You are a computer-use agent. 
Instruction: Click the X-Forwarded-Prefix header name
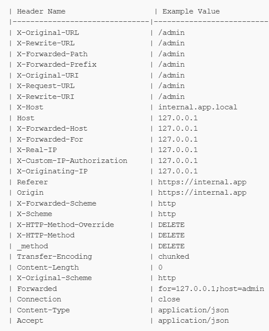pyautogui.click(x=57, y=64)
